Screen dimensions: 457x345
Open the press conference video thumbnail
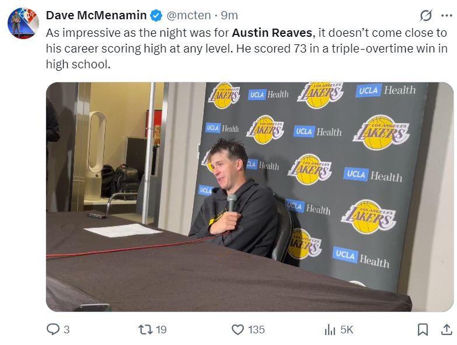(249, 197)
